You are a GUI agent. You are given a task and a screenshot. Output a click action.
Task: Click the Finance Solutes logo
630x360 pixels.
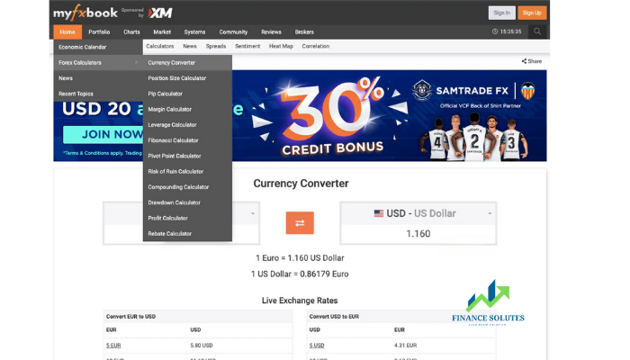point(488,302)
